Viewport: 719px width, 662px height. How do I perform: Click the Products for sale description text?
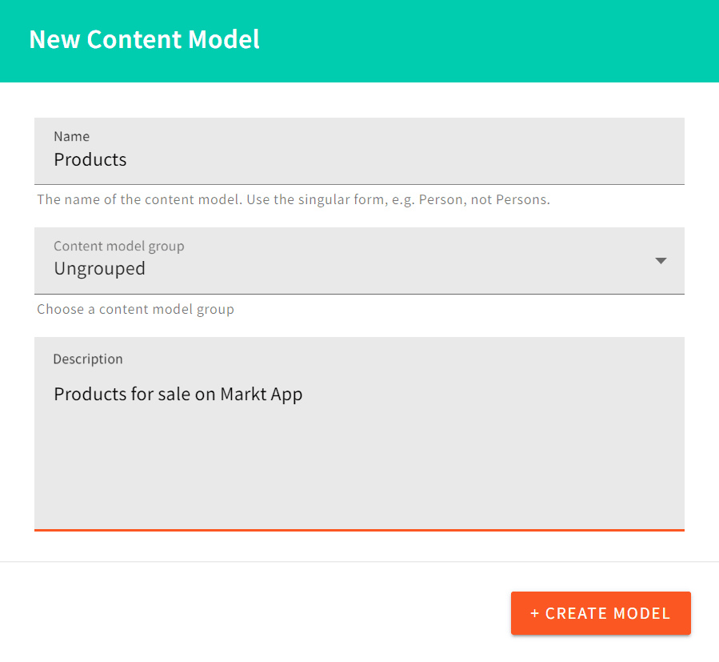pos(178,394)
